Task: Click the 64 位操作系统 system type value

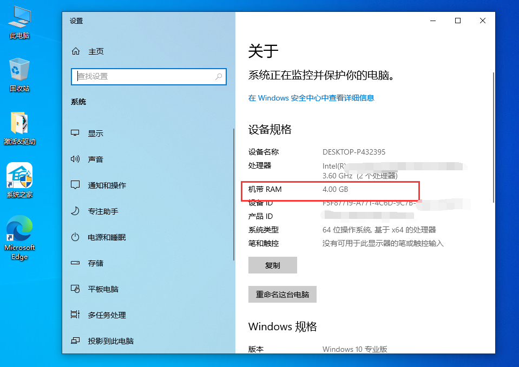Action: [x=379, y=230]
